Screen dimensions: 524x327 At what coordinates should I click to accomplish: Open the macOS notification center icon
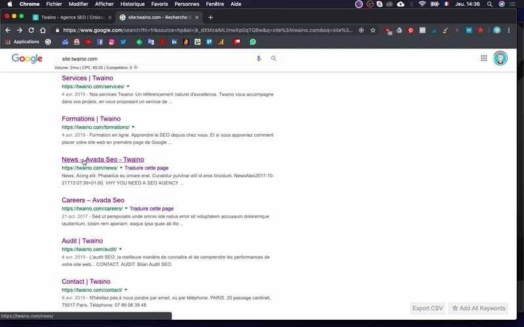512,4
